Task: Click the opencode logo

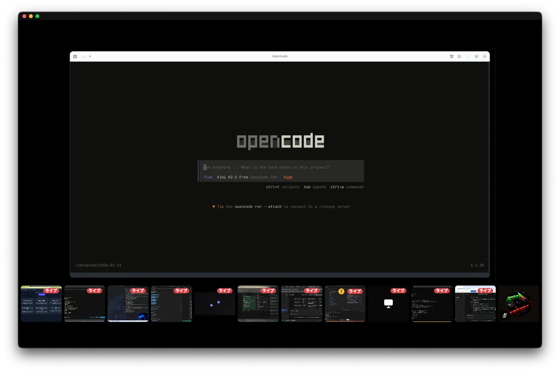Action: (x=280, y=141)
